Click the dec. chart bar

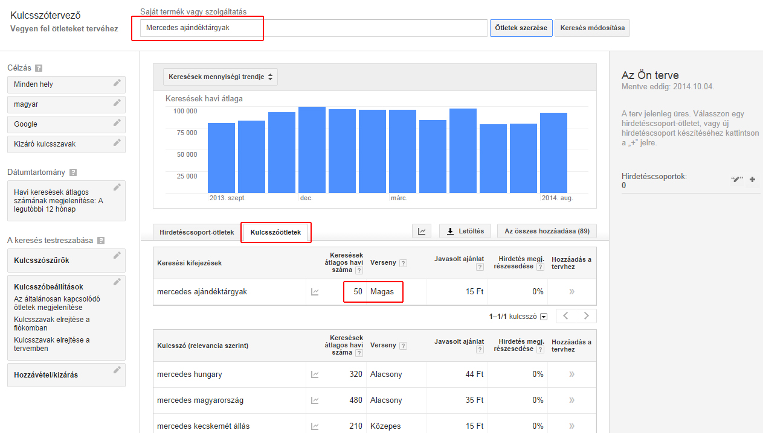[x=312, y=150]
